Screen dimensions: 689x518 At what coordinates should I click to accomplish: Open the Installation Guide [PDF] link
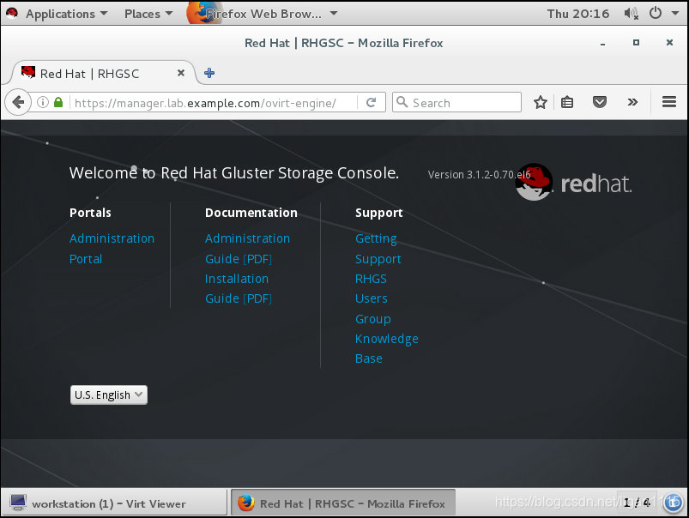pos(239,288)
